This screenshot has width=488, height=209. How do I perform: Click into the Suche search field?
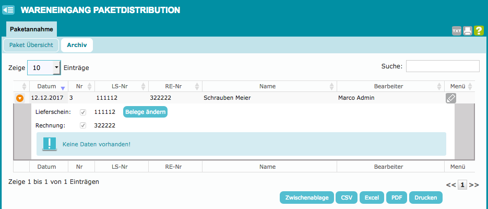(x=442, y=66)
